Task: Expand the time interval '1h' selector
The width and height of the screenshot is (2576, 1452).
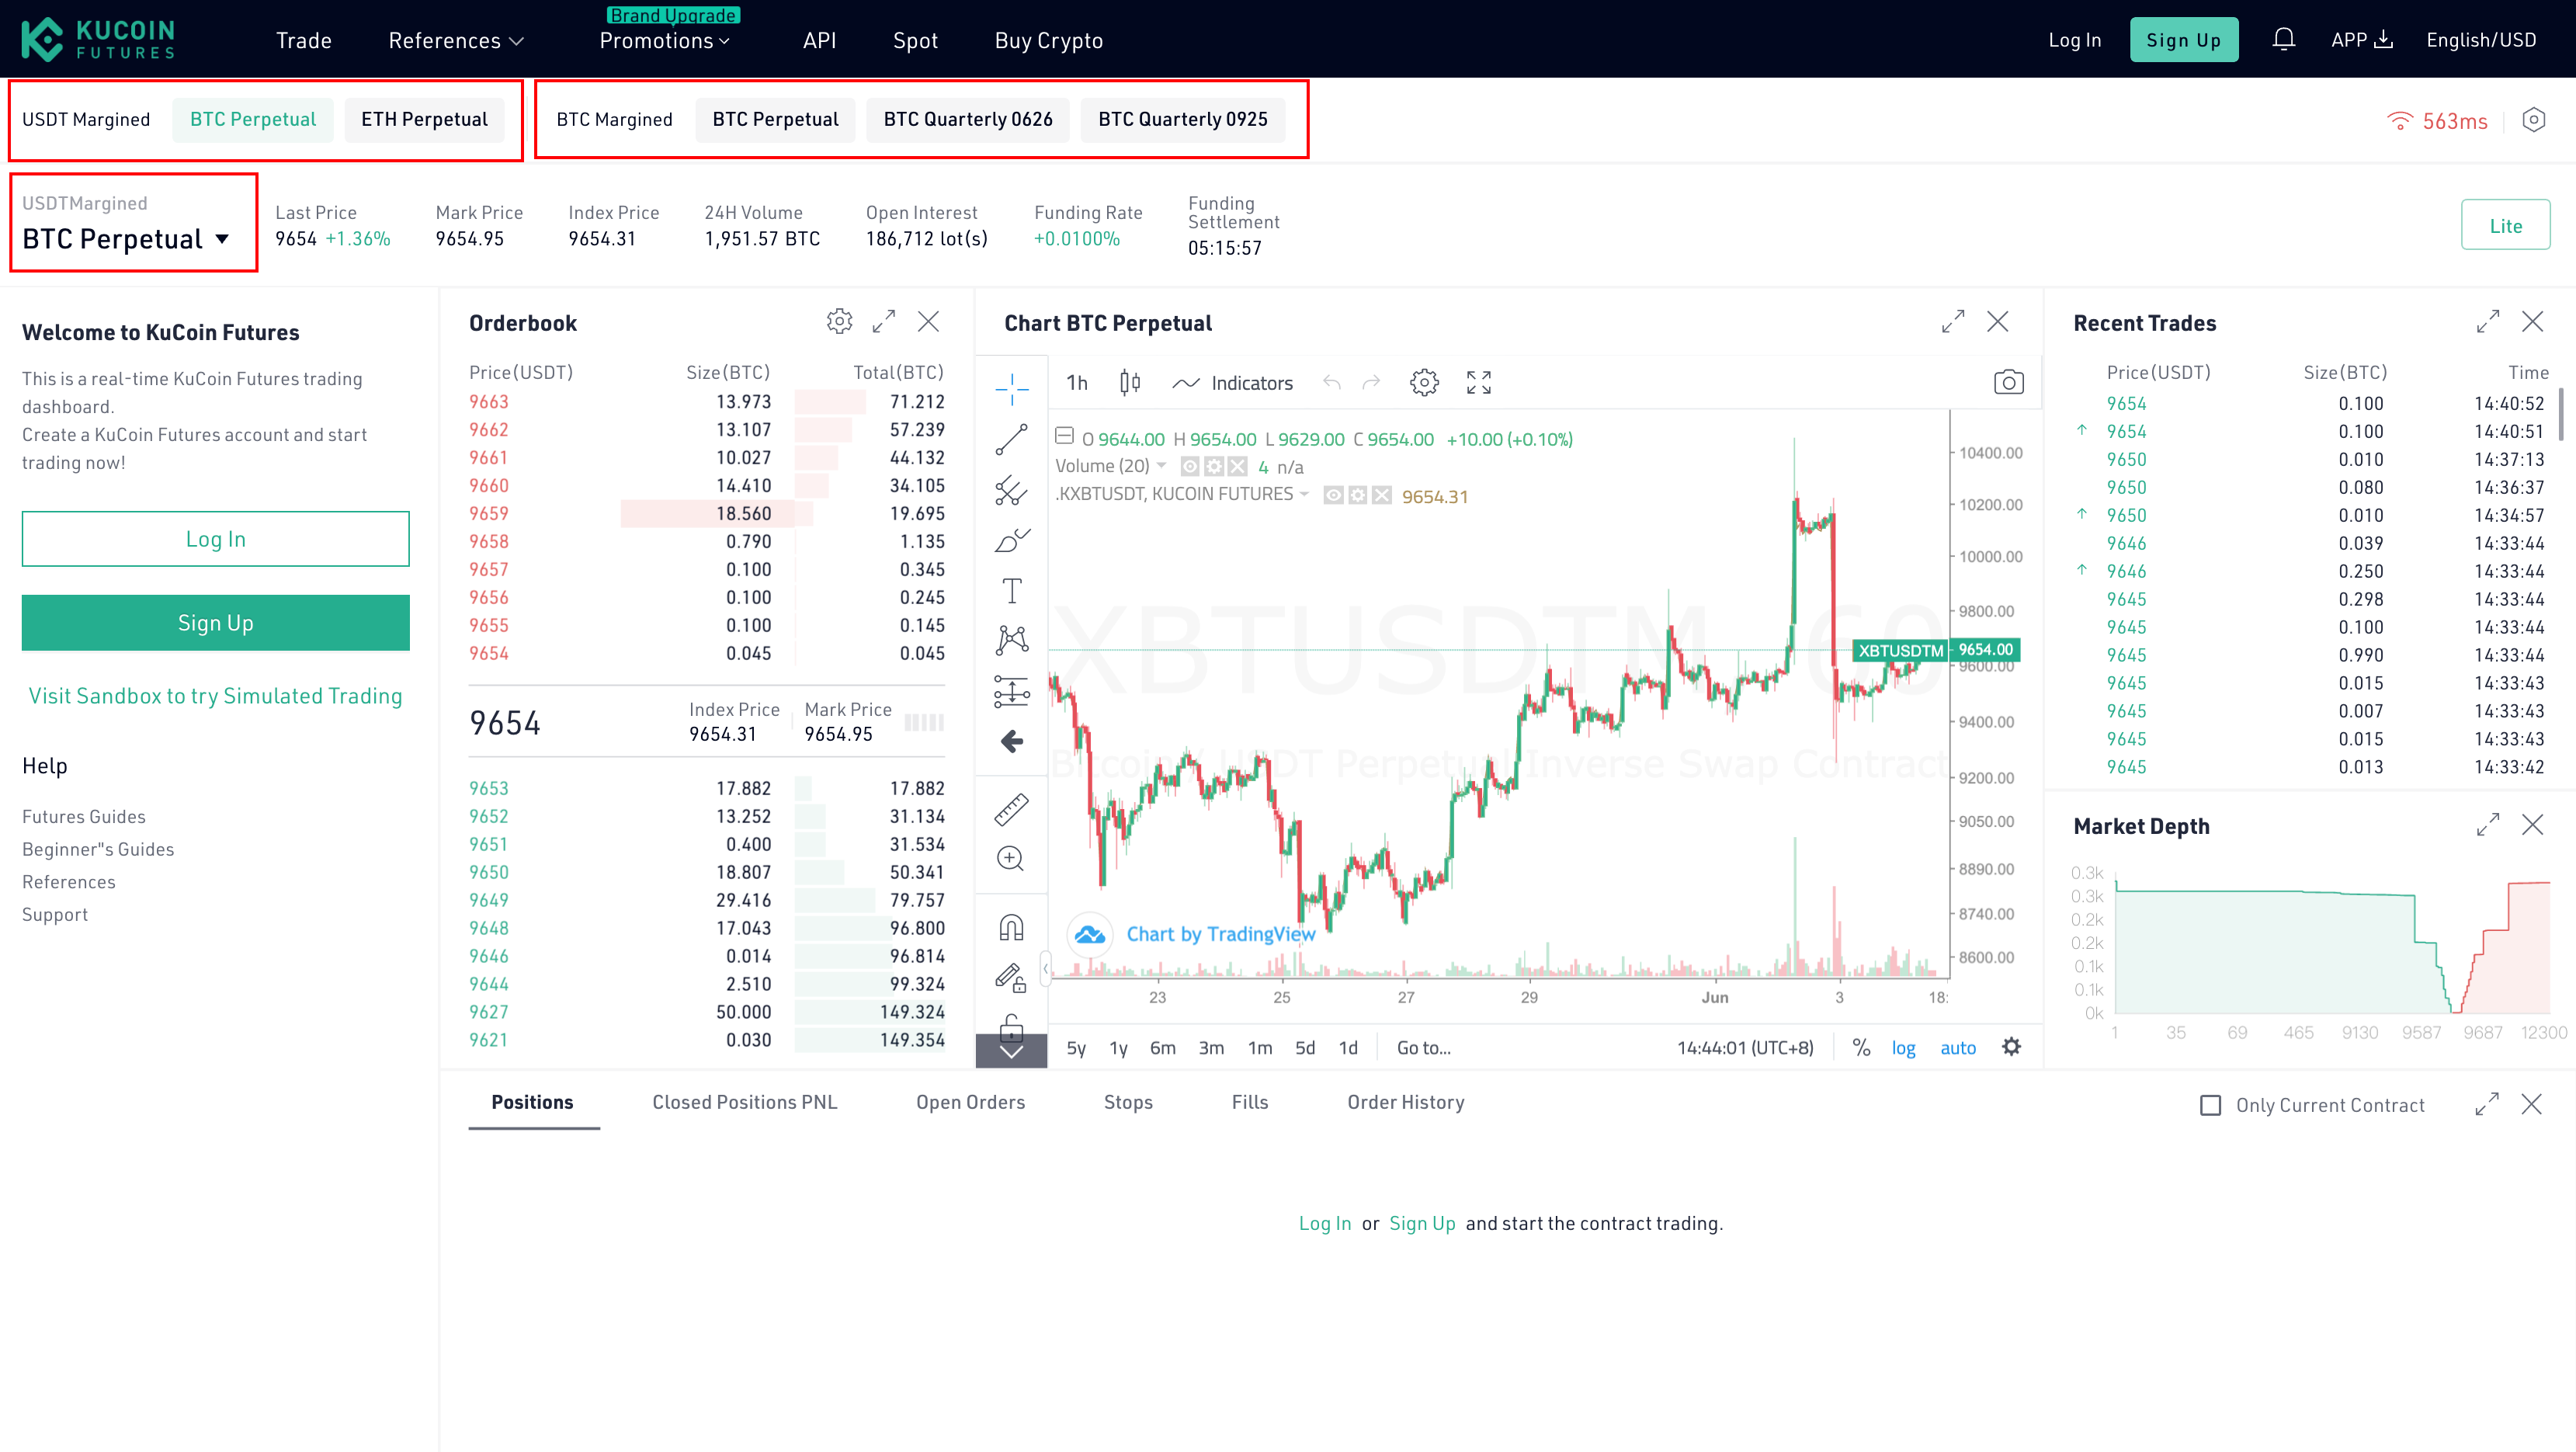Action: click(x=1078, y=382)
